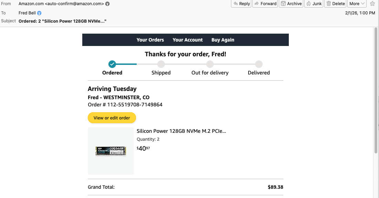Click the vertical scrollbar of the message
The height and width of the screenshot is (198, 379).
tap(376, 91)
